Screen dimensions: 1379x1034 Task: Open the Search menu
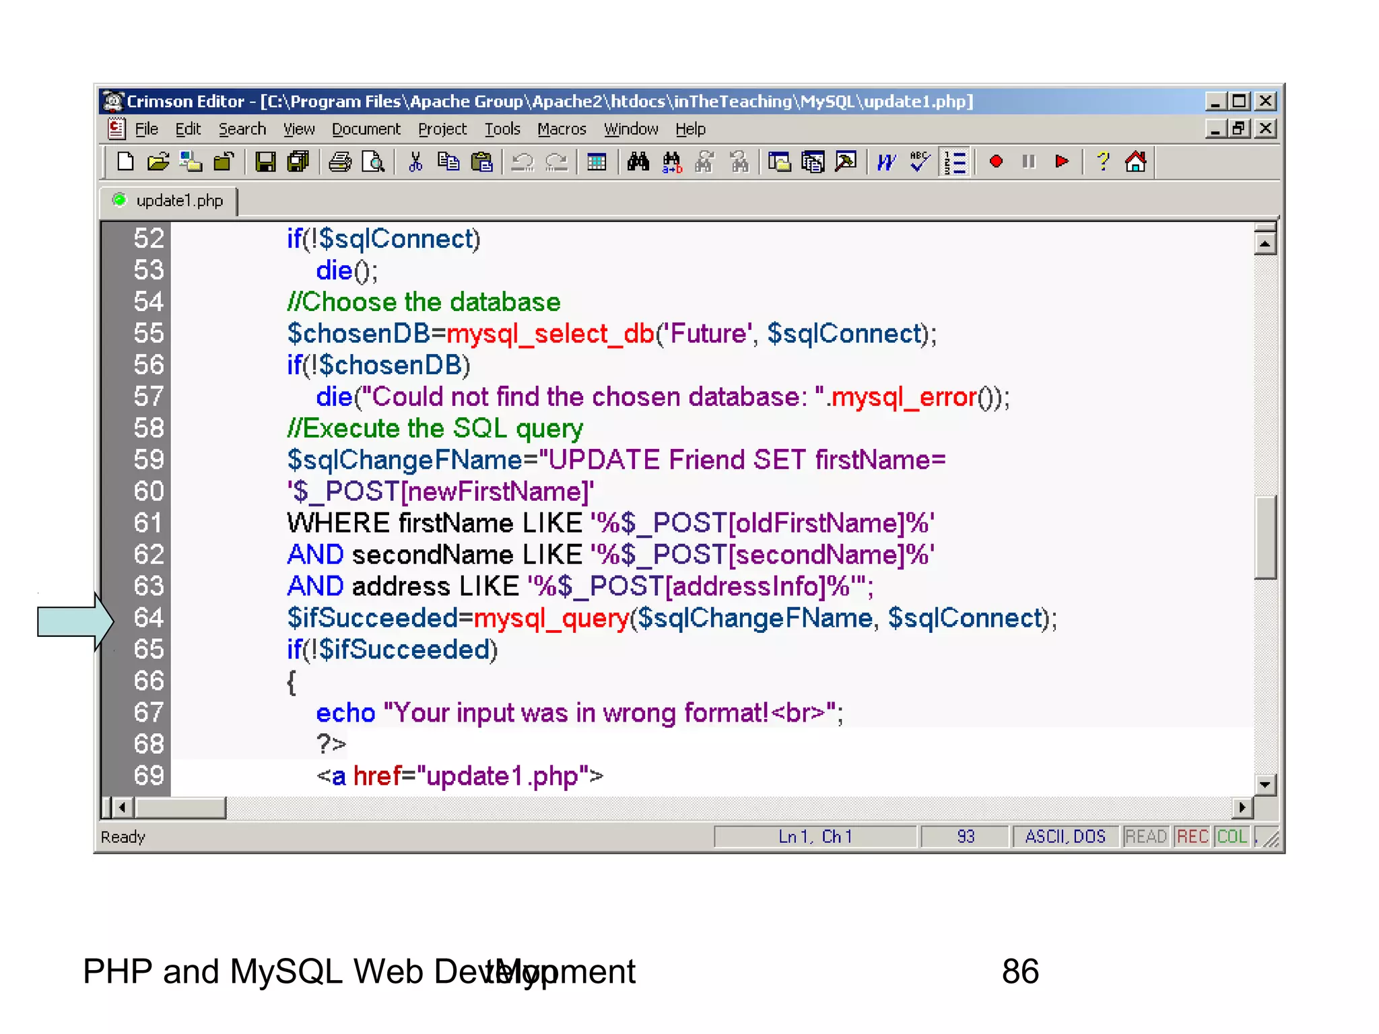coord(242,129)
